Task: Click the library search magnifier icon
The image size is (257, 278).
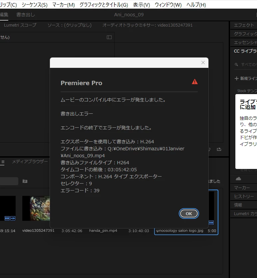Action: click(x=236, y=65)
